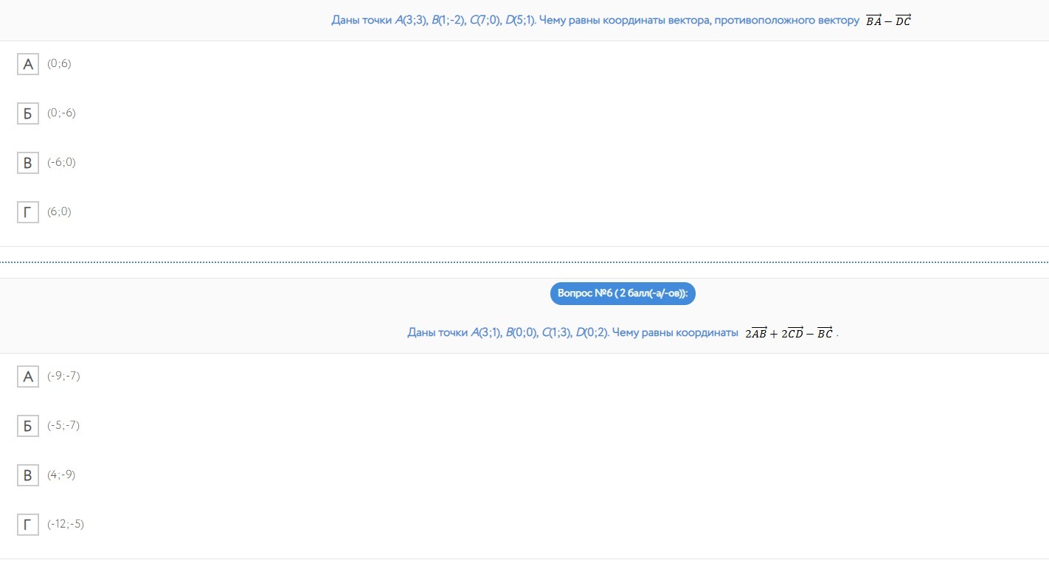Choose letter box Б beside (-5;-7)
Screen dimensions: 1049x574
point(28,426)
